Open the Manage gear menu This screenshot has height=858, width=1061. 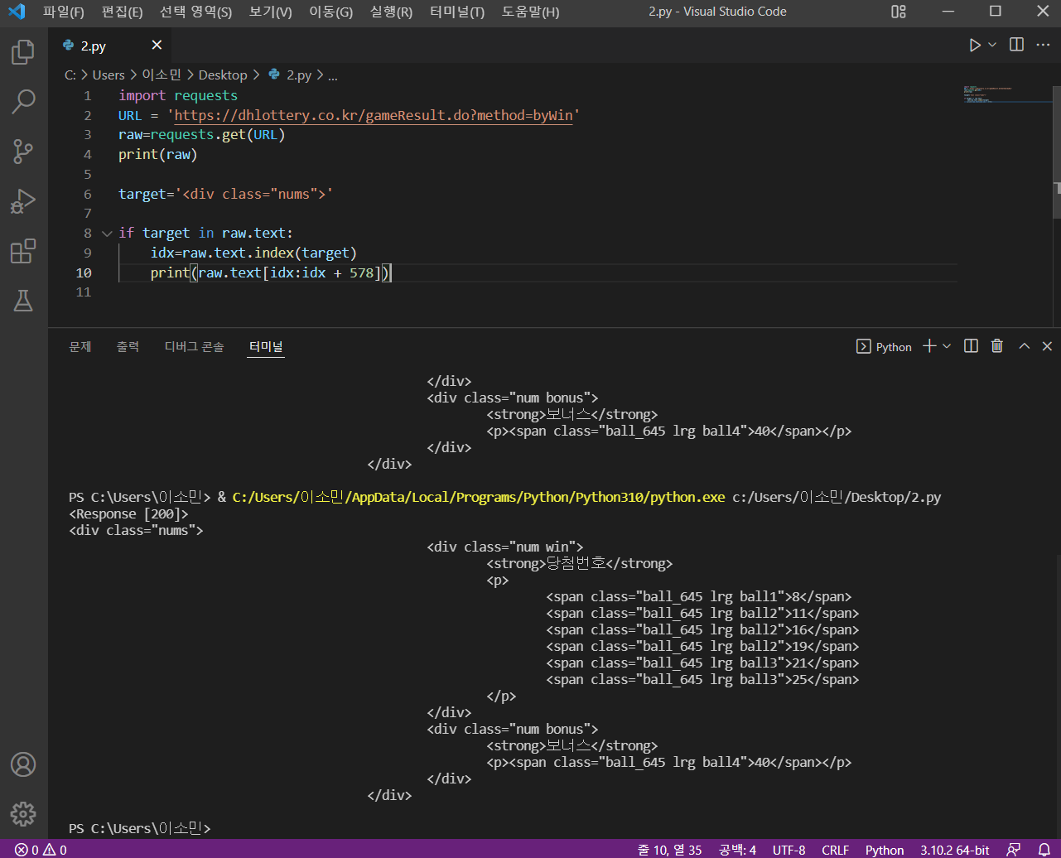pyautogui.click(x=23, y=813)
